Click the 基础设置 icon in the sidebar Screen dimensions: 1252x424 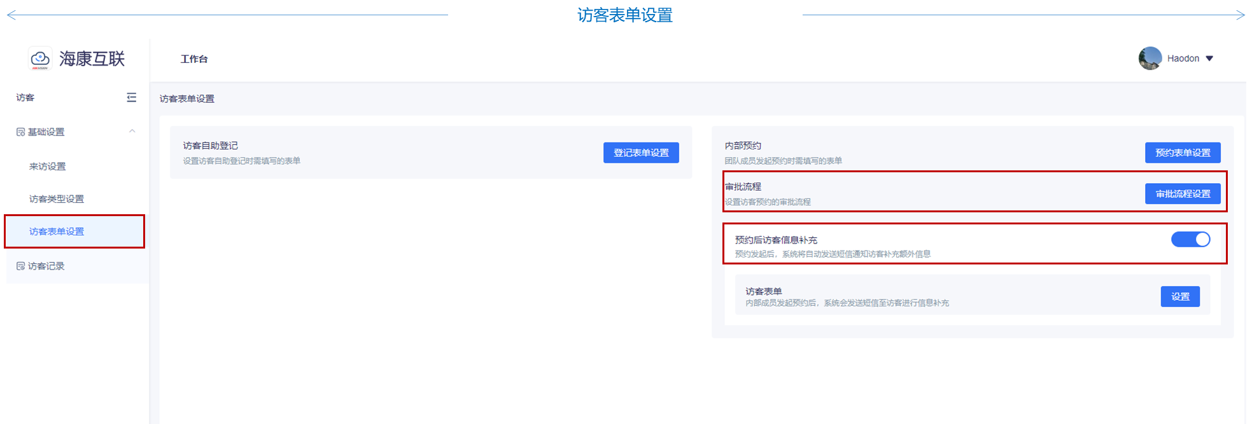(20, 132)
